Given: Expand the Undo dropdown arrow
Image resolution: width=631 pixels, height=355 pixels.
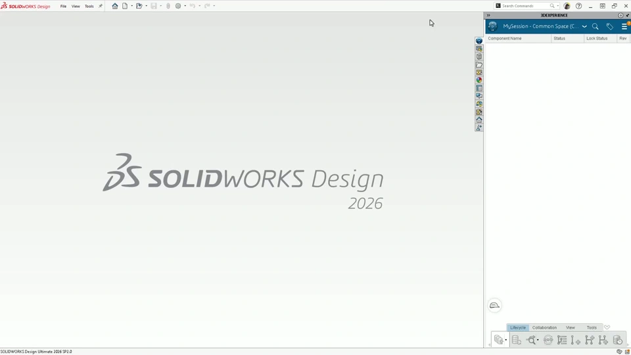Looking at the screenshot, I should click(x=200, y=6).
